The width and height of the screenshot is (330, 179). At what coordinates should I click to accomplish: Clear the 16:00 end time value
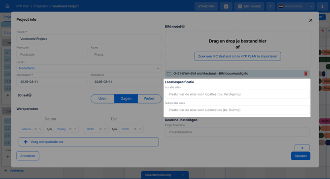(x=135, y=129)
